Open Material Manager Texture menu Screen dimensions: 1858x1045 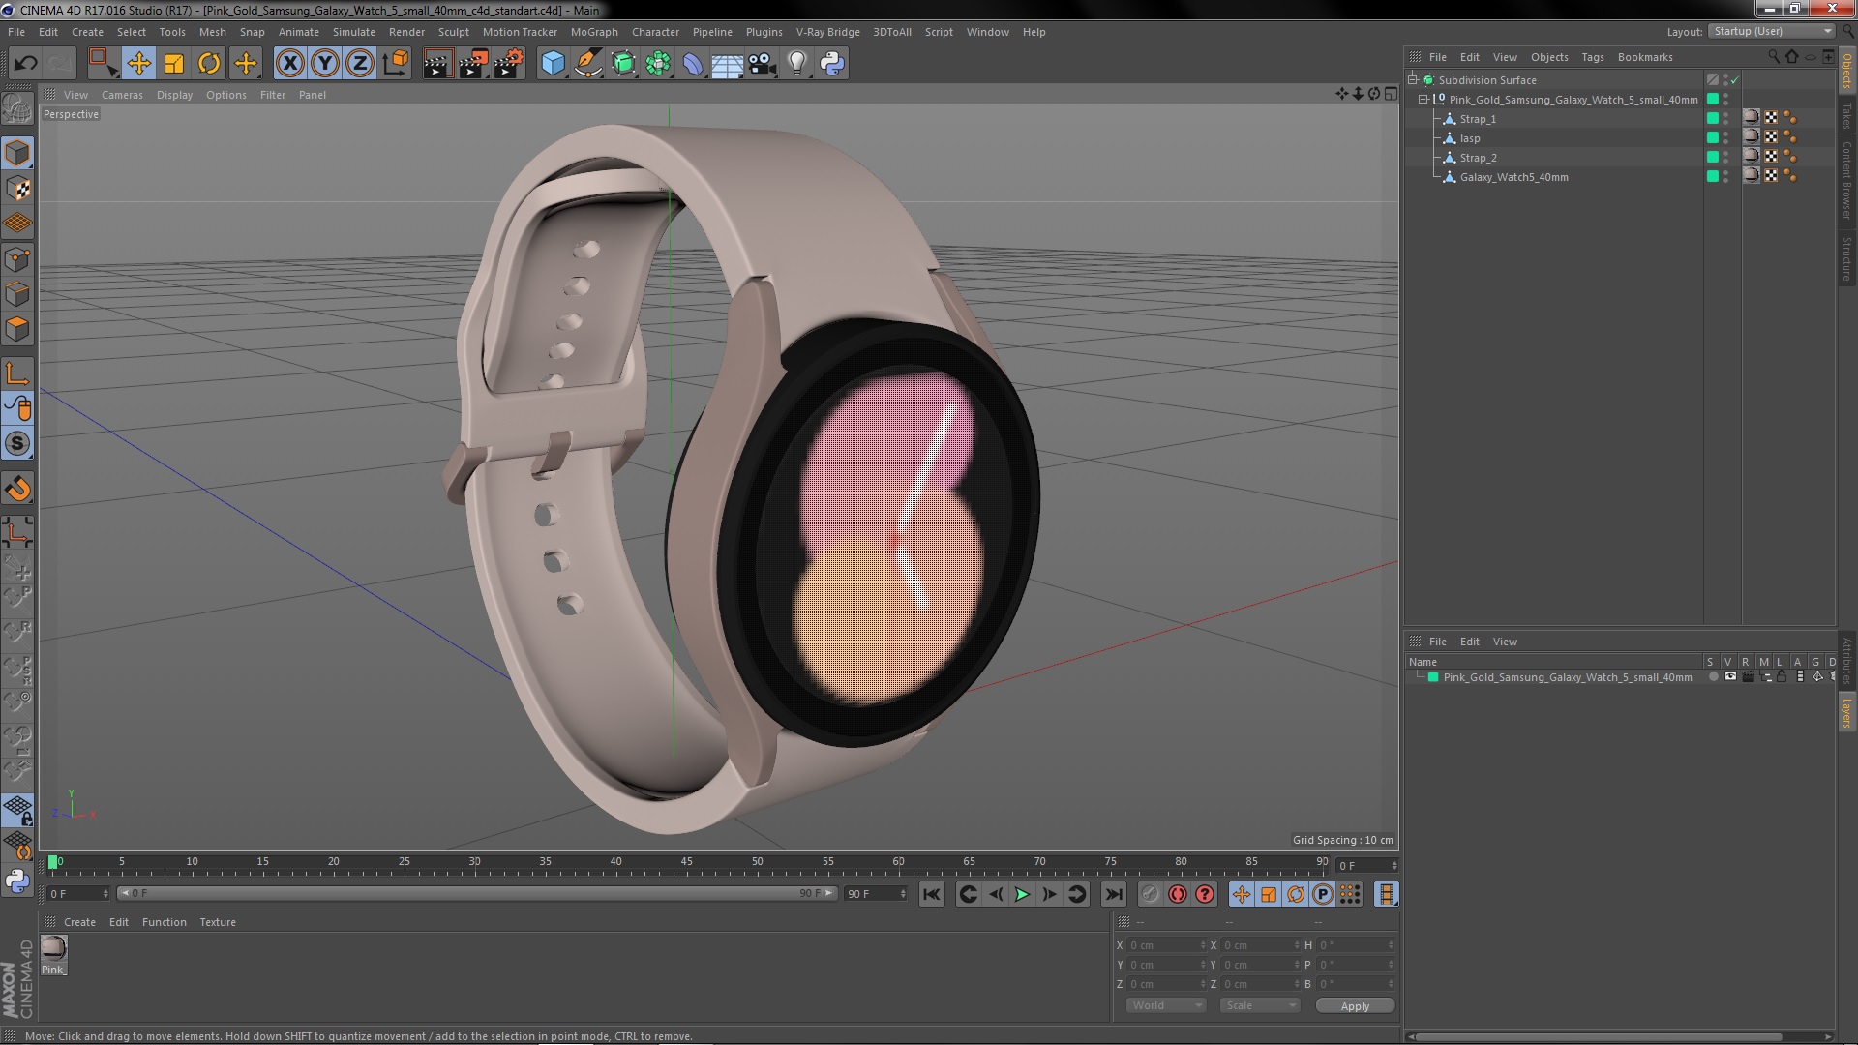tap(218, 922)
